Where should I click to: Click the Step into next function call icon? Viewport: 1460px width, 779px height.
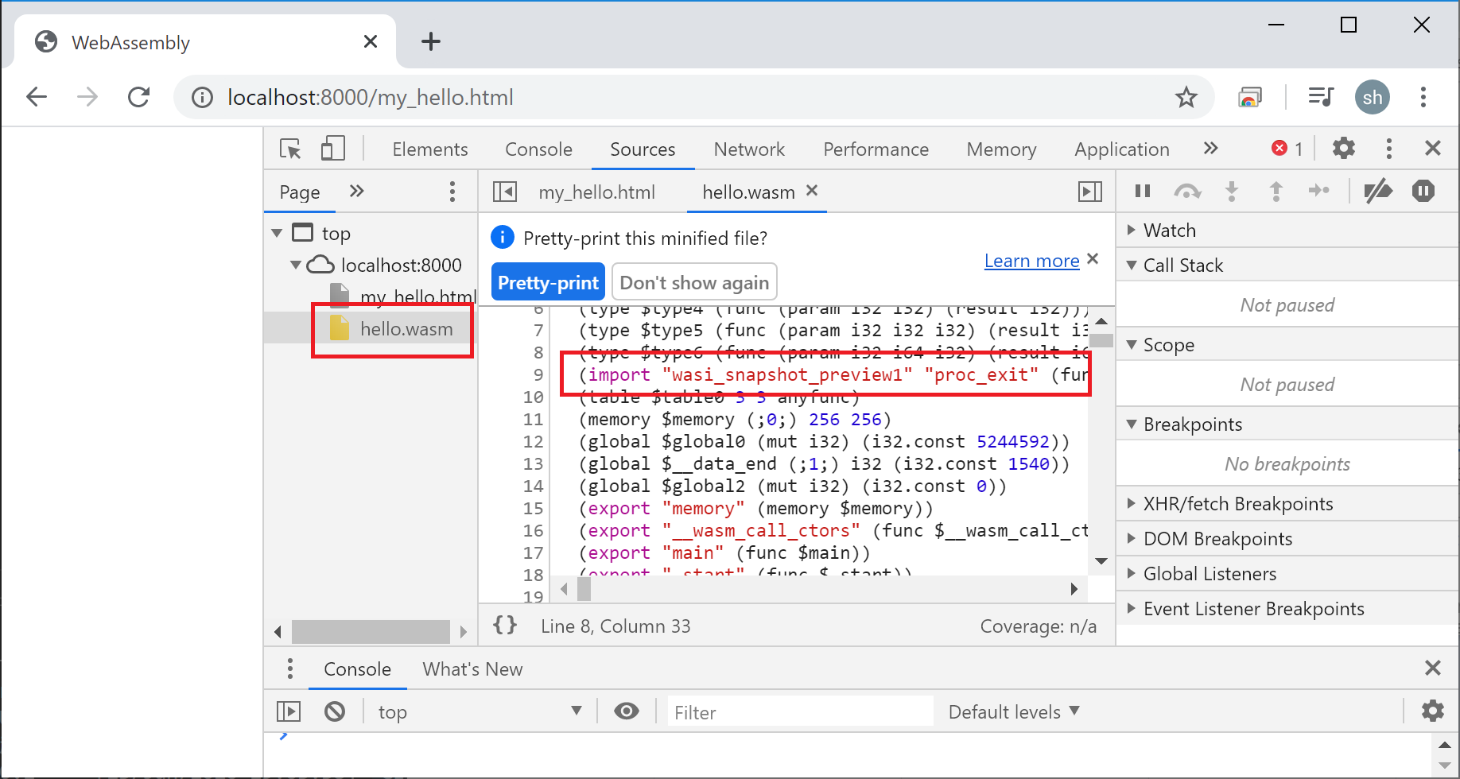(1232, 191)
